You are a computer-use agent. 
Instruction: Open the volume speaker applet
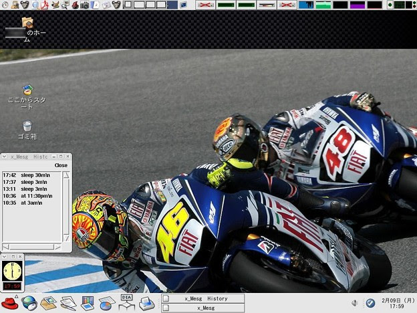point(354,303)
